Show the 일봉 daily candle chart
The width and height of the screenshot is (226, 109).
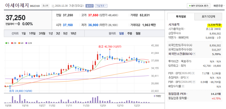[x=121, y=33]
